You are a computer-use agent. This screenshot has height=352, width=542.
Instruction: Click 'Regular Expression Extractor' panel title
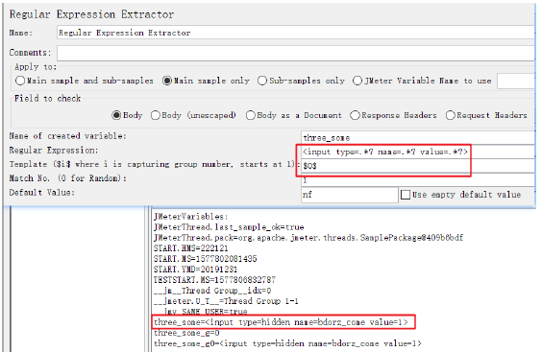(91, 14)
